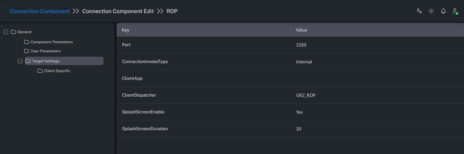Select the Component Parameters folder
Viewport: 464px width, 154px height.
point(51,42)
